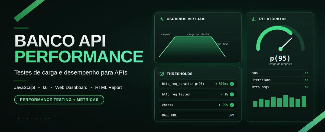Click the 'ok' status for iterations
325x132 pixels.
pyautogui.click(x=307, y=80)
